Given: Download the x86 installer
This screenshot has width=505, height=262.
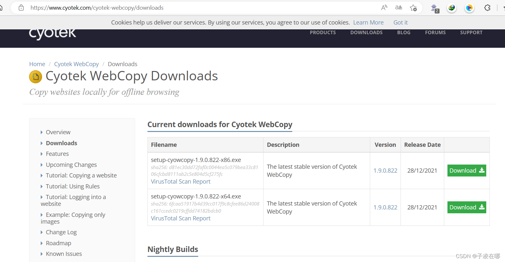Looking at the screenshot, I should point(467,171).
